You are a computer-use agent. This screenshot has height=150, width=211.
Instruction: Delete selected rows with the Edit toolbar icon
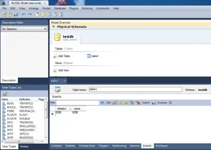(x=125, y=102)
